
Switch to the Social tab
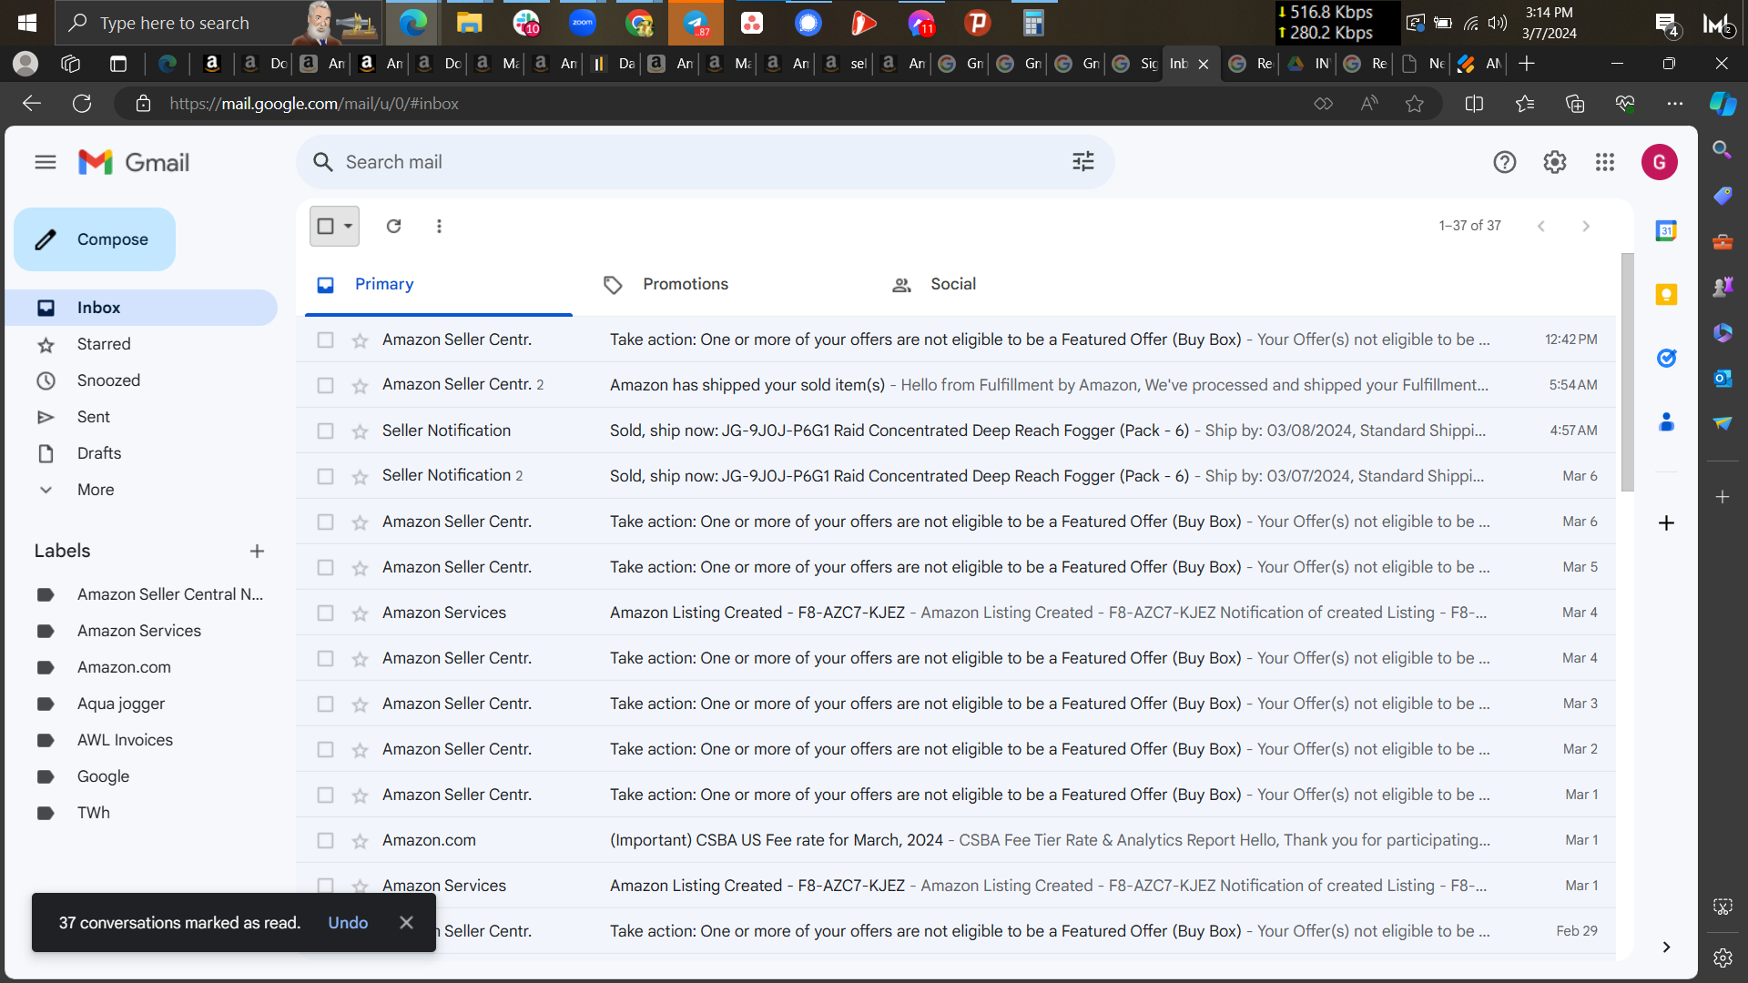pos(953,284)
